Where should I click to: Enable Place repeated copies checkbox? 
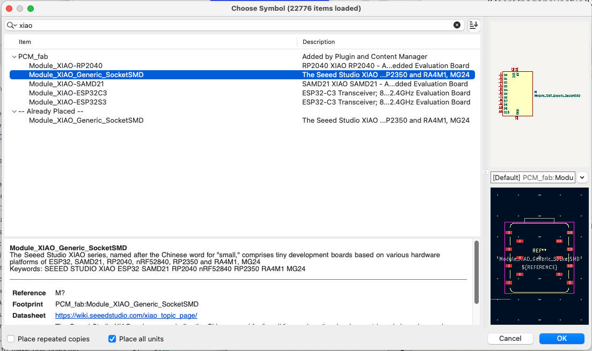(x=11, y=339)
